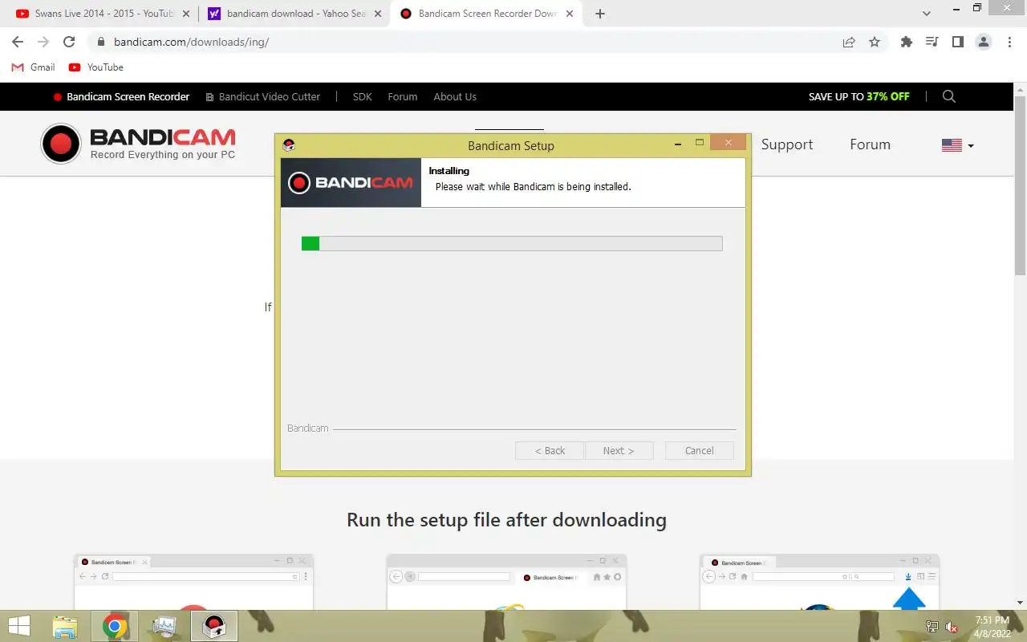Open the monitor app on taskbar
The image size is (1027, 642).
tap(164, 627)
